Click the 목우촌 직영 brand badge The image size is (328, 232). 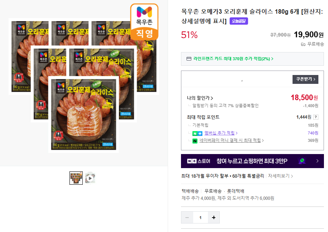click(144, 22)
